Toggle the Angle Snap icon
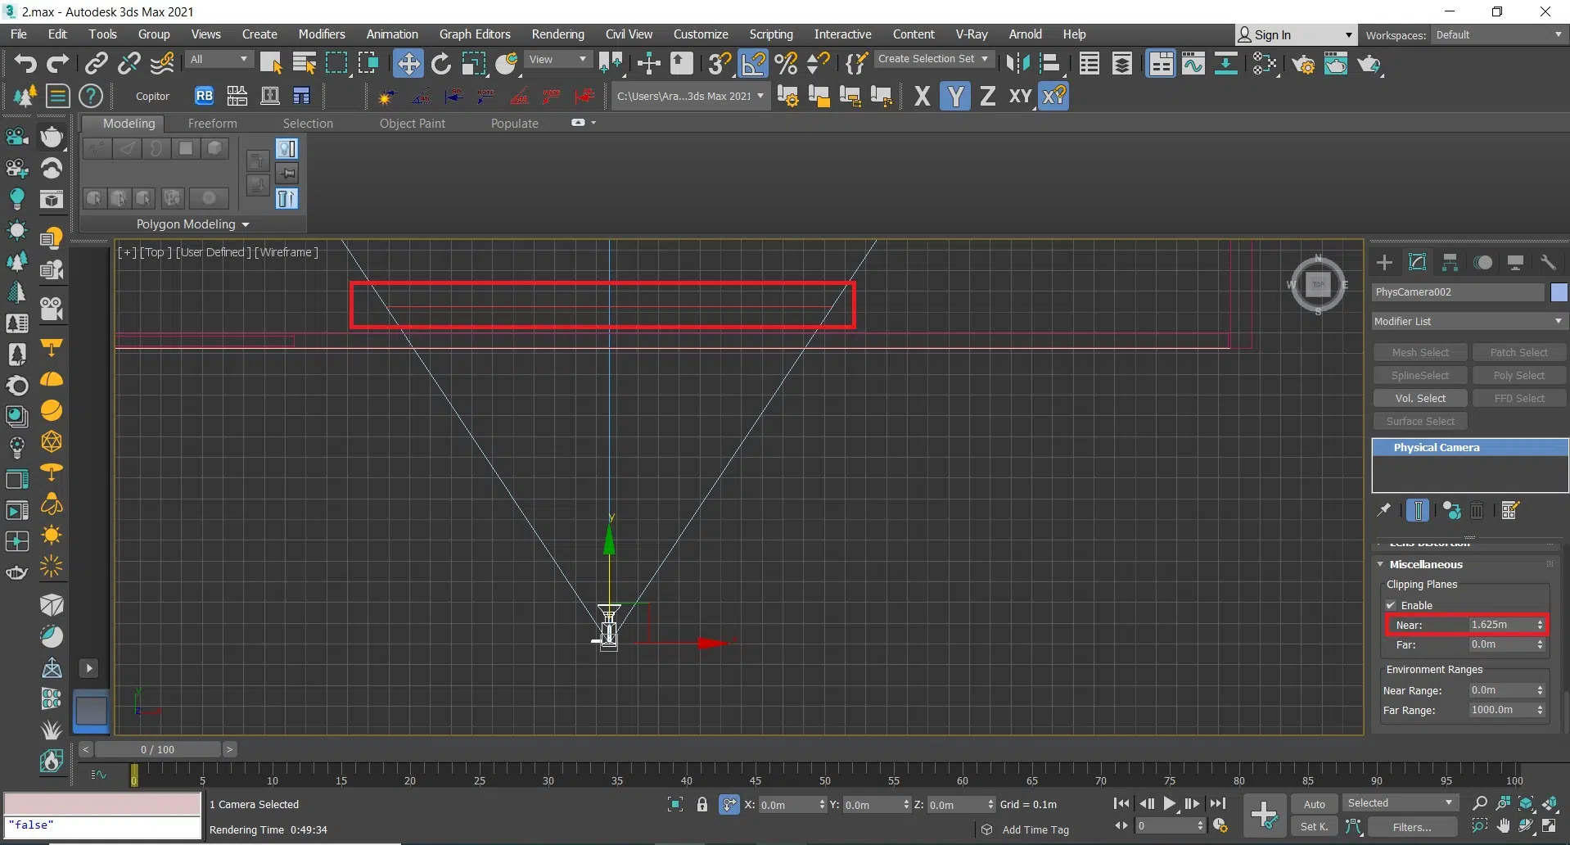This screenshot has width=1570, height=845. 752,63
